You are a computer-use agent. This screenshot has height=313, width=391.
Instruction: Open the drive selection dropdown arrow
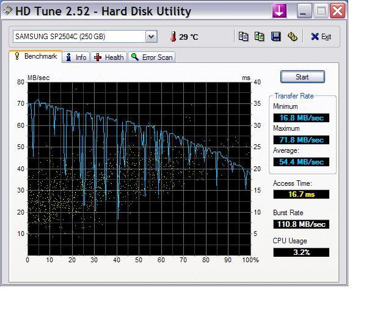point(151,37)
